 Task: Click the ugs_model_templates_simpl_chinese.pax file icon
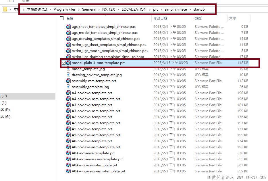68,32
